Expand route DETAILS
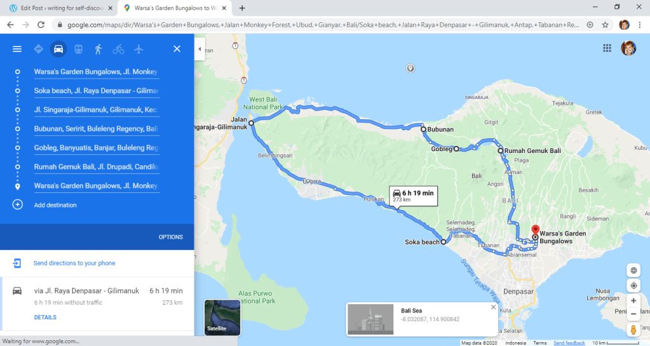 (x=45, y=317)
